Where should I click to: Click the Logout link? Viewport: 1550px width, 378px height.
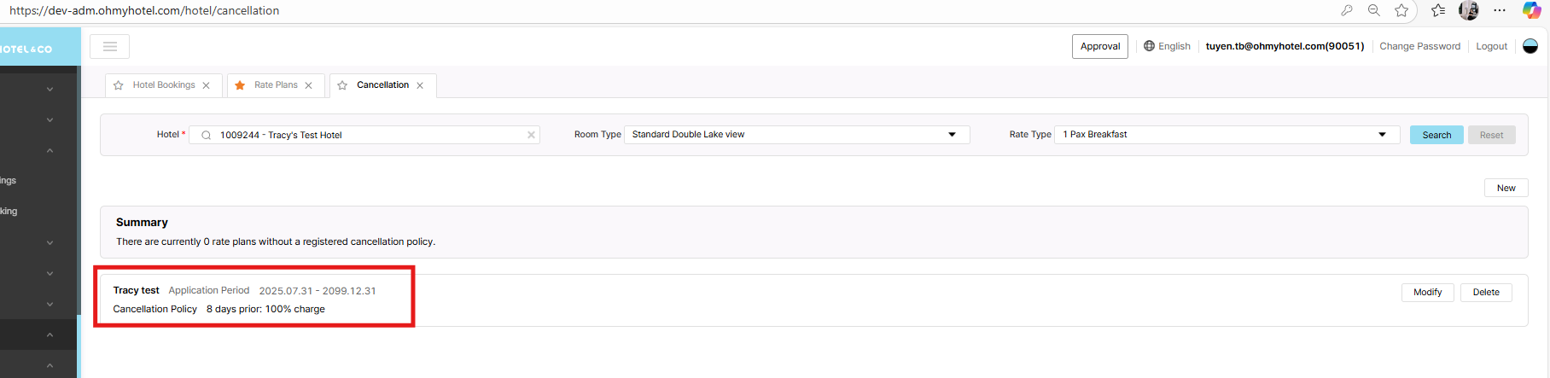pyautogui.click(x=1491, y=46)
